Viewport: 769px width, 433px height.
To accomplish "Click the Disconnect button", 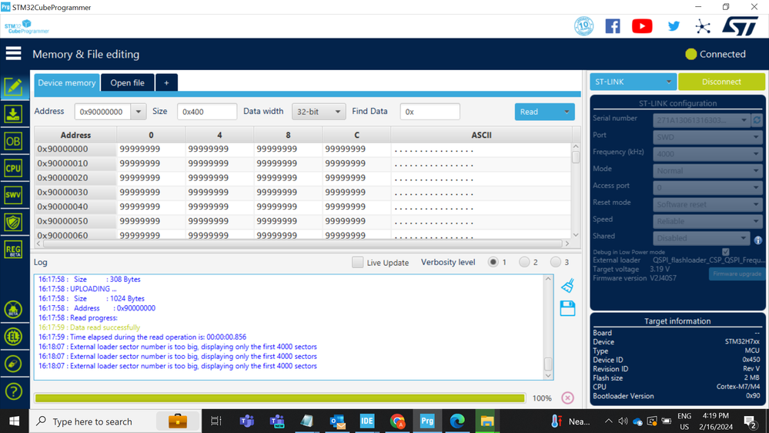I will point(721,82).
